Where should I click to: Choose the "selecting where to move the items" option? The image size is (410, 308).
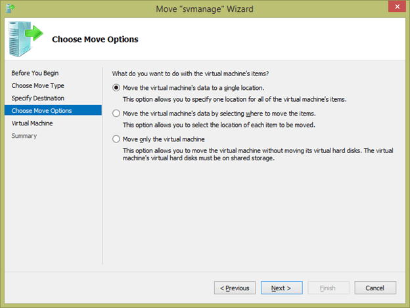pyautogui.click(x=117, y=113)
